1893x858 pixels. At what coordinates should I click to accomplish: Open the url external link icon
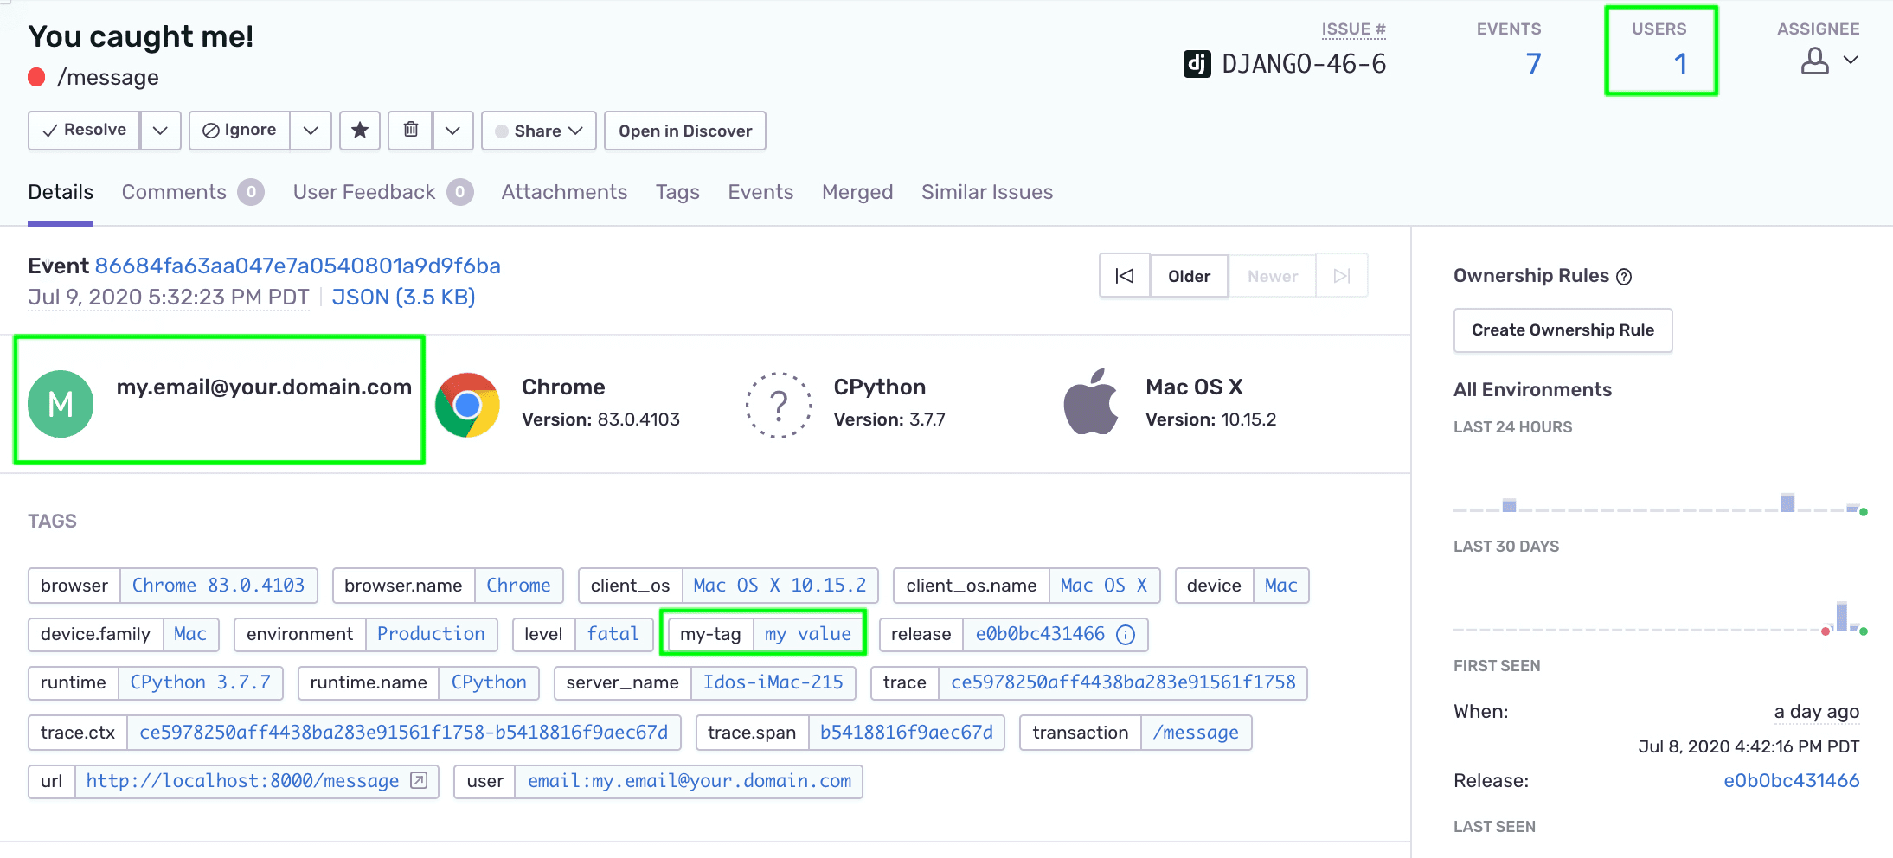419,781
